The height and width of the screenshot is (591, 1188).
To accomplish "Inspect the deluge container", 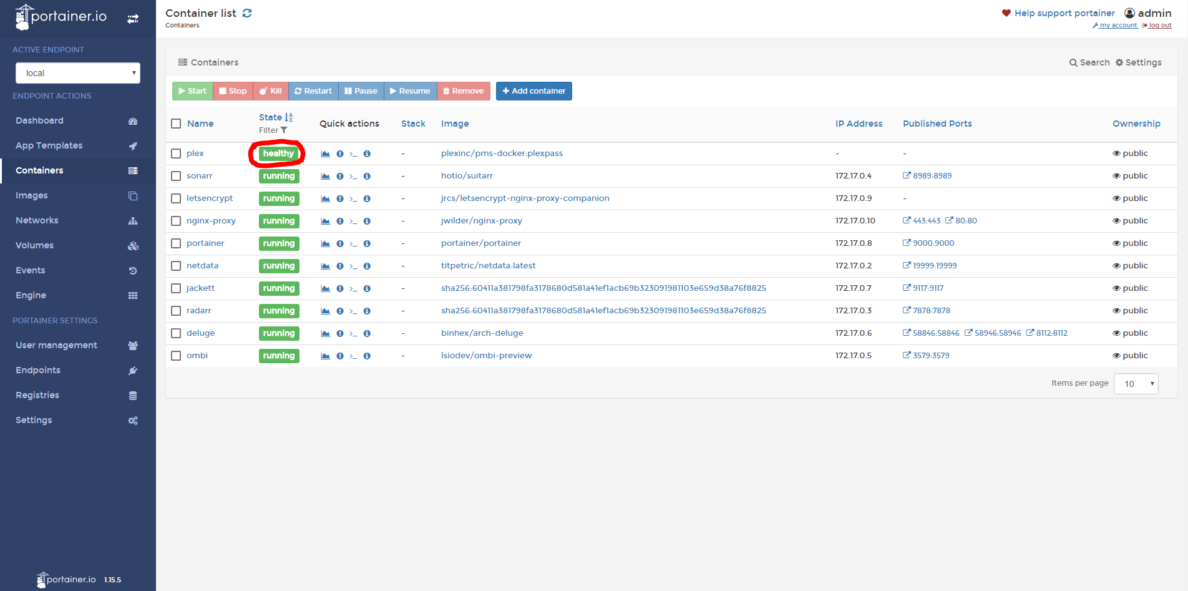I will click(367, 333).
